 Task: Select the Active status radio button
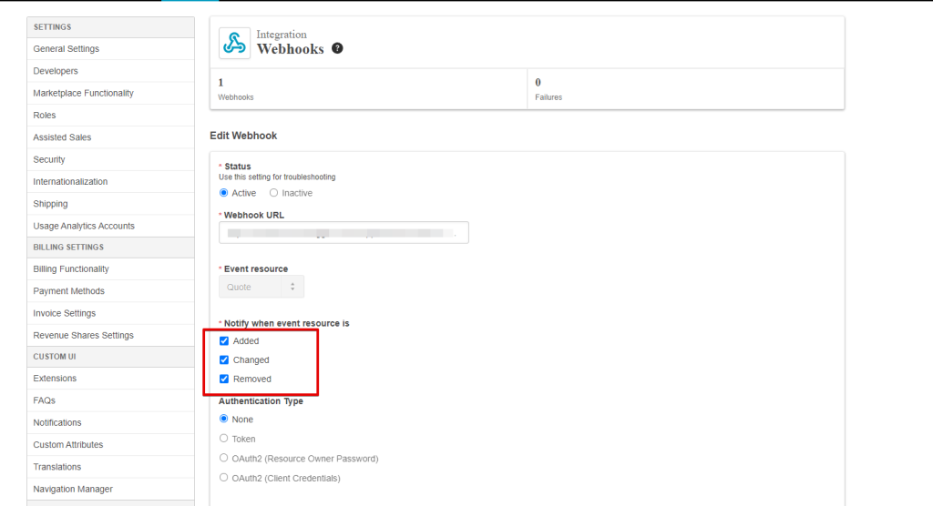click(224, 193)
